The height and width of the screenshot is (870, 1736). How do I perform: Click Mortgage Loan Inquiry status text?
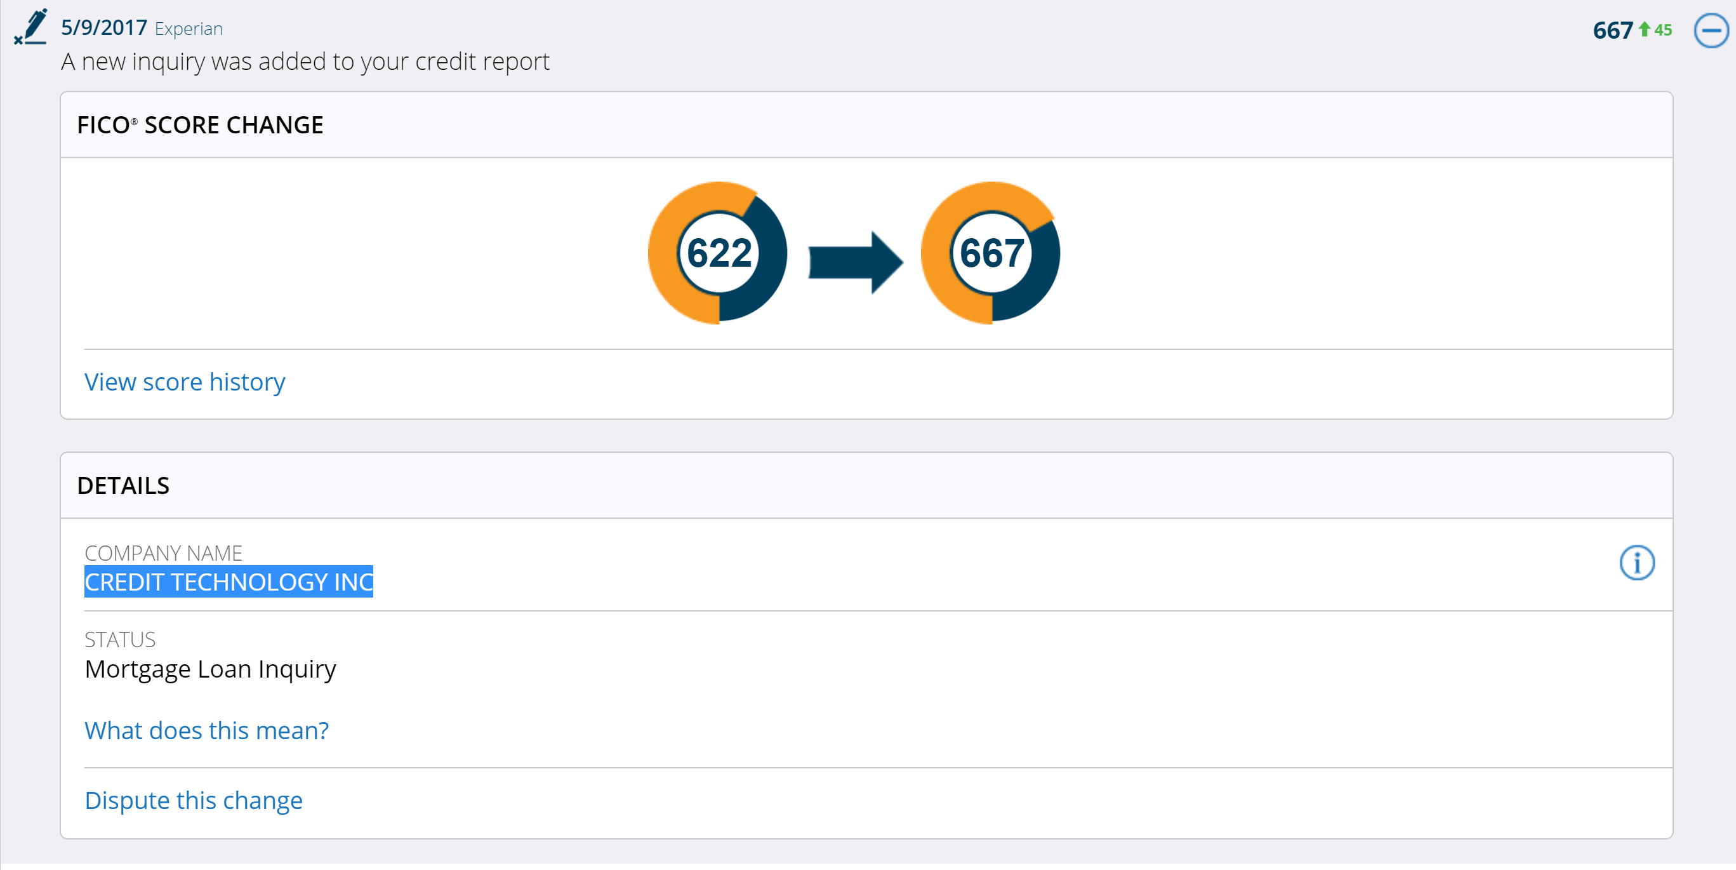pyautogui.click(x=210, y=669)
